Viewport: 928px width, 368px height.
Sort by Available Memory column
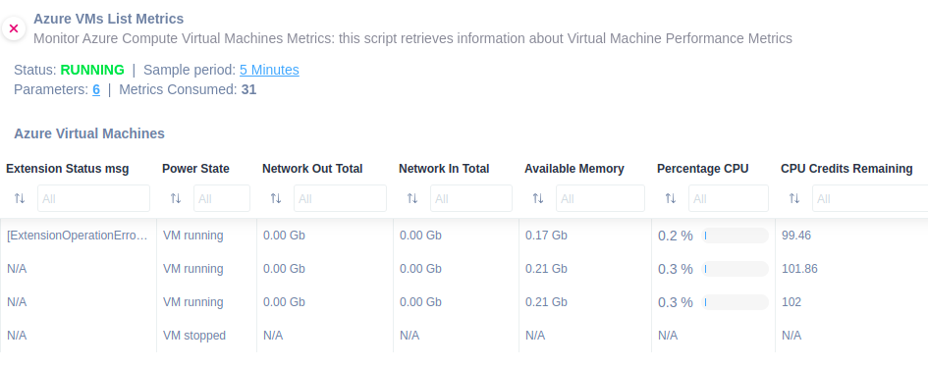pyautogui.click(x=537, y=198)
